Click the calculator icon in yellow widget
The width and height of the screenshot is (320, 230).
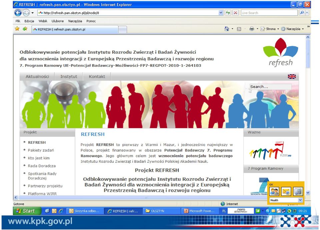click(298, 191)
